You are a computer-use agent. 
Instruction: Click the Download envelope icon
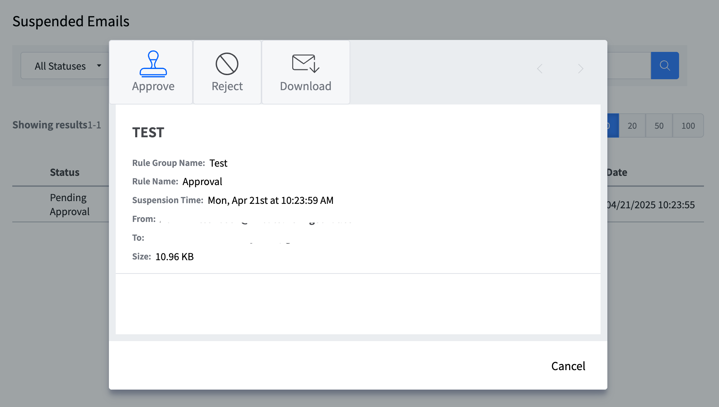click(305, 64)
